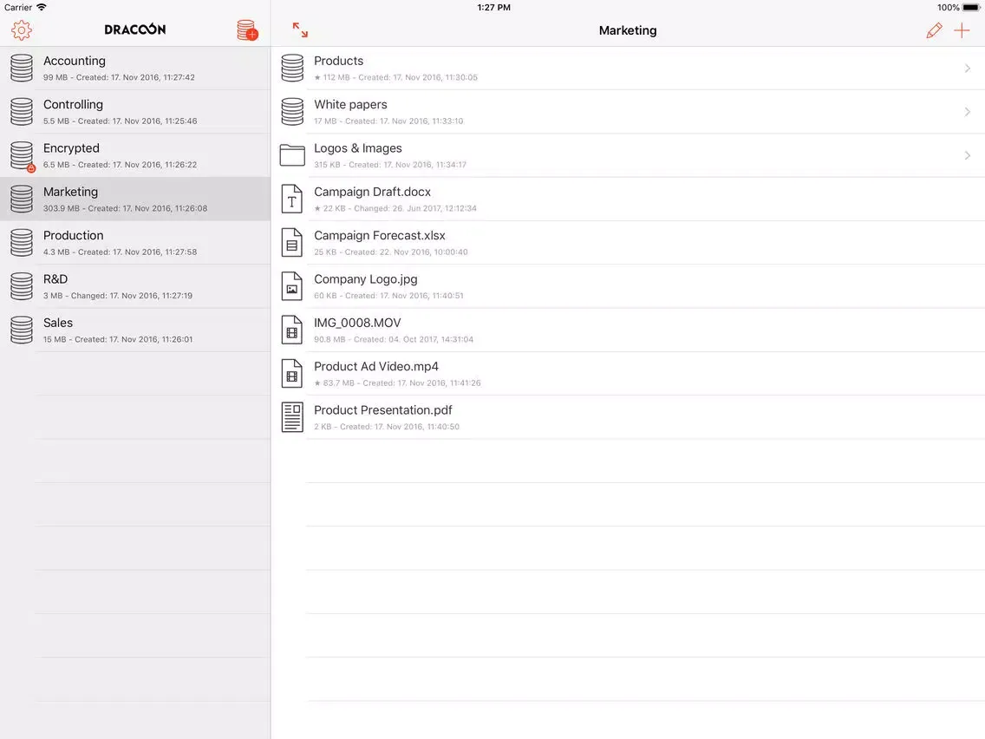This screenshot has width=985, height=739.
Task: Open the R&D data room
Action: [x=135, y=286]
